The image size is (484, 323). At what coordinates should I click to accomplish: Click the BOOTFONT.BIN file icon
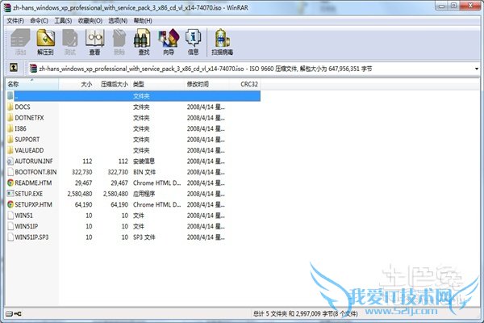10,172
